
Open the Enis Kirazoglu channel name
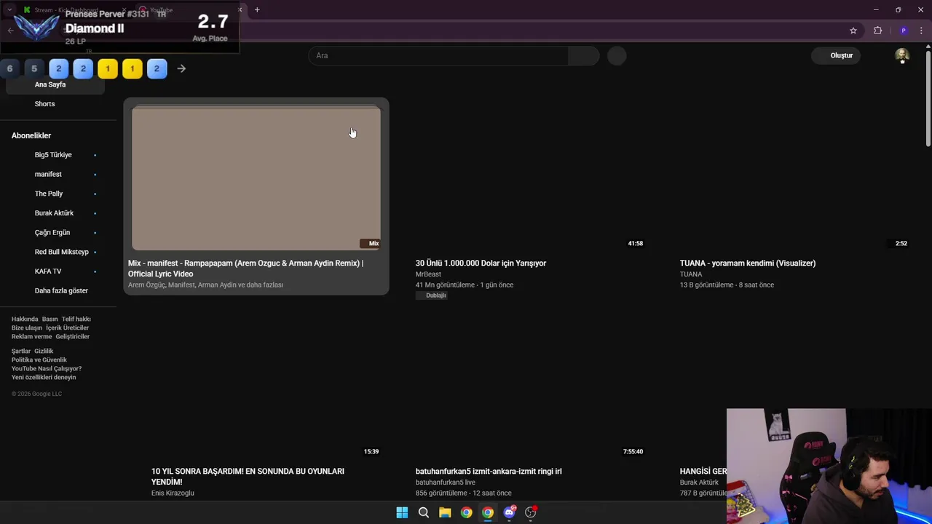pyautogui.click(x=173, y=493)
